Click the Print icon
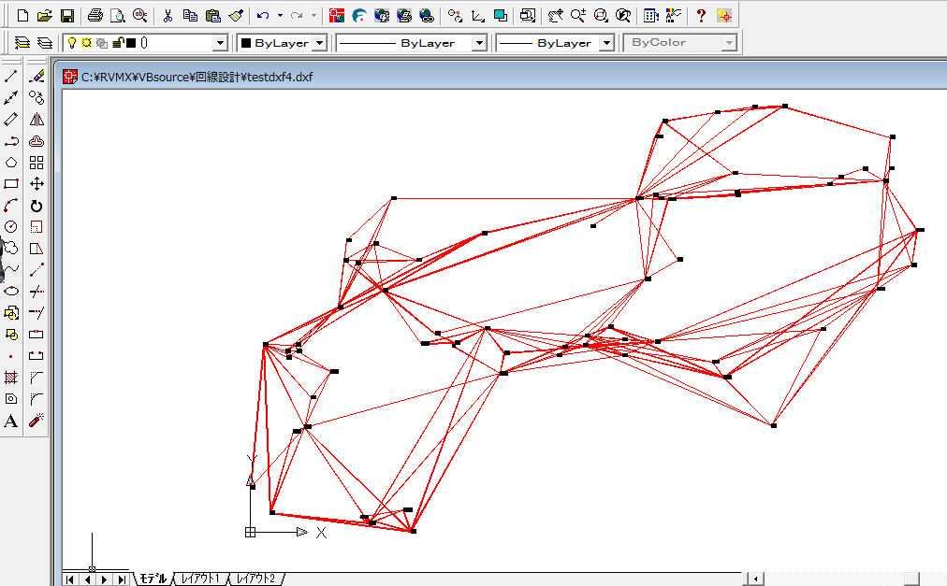Viewport: 947px width, 586px height. pyautogui.click(x=95, y=16)
